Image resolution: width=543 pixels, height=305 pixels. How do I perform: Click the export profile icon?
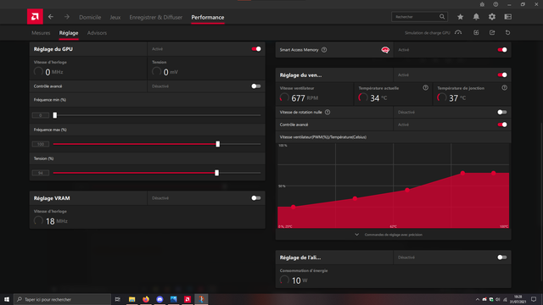pos(492,32)
